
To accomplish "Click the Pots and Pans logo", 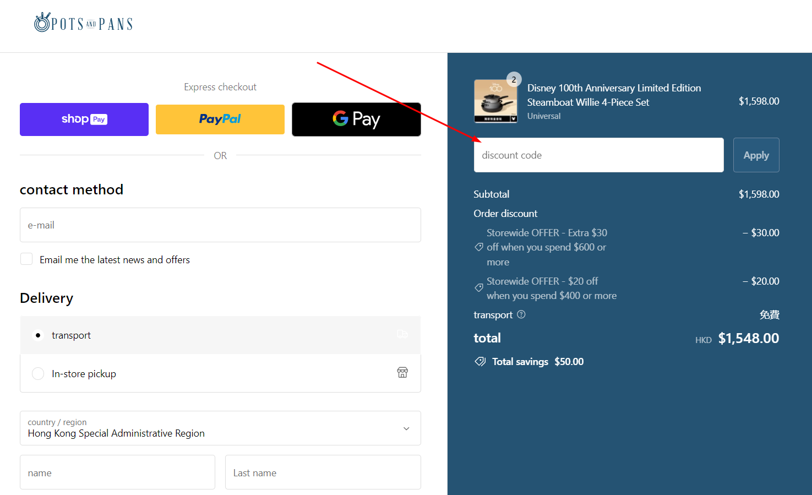I will (x=83, y=23).
